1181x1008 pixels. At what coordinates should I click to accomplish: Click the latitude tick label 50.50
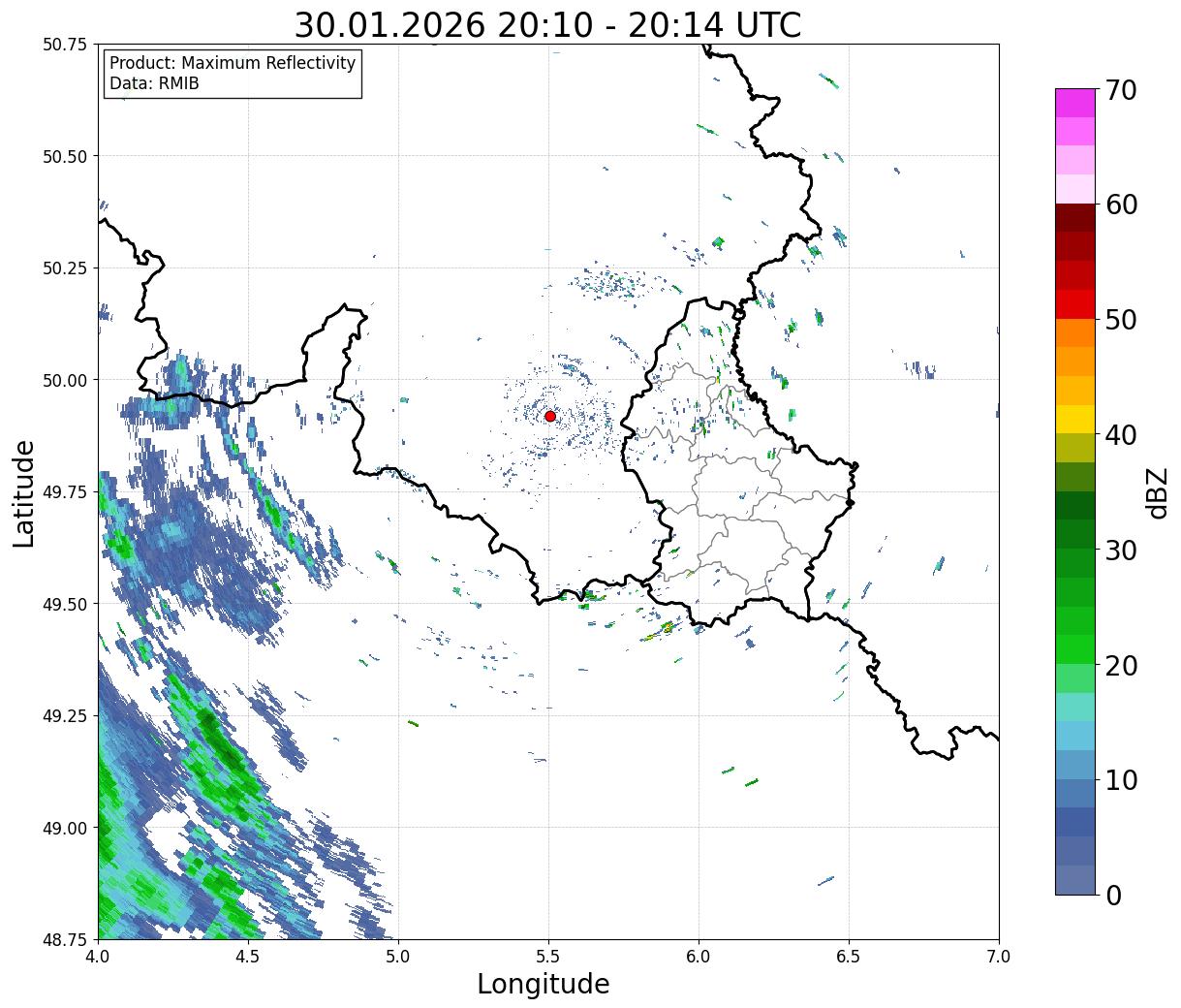(x=66, y=156)
